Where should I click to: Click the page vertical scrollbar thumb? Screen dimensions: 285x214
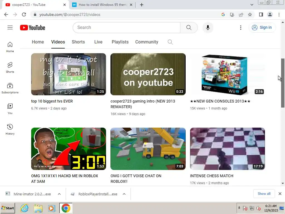pos(283,83)
